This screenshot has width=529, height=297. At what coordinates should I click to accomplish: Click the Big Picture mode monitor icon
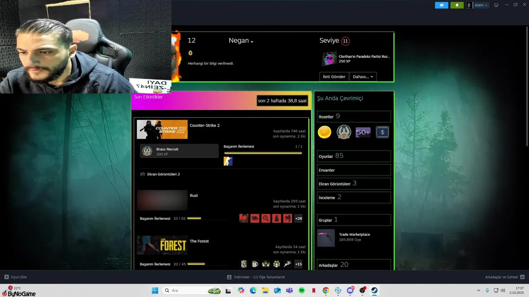tap(496, 5)
